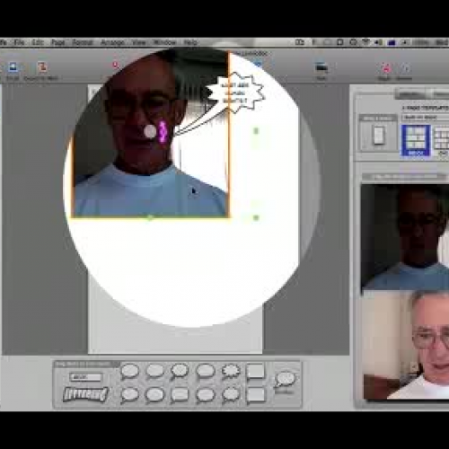Click the dark toolbar icon left of the pink icon
Screen dimensions: 449x449
pyautogui.click(x=321, y=67)
